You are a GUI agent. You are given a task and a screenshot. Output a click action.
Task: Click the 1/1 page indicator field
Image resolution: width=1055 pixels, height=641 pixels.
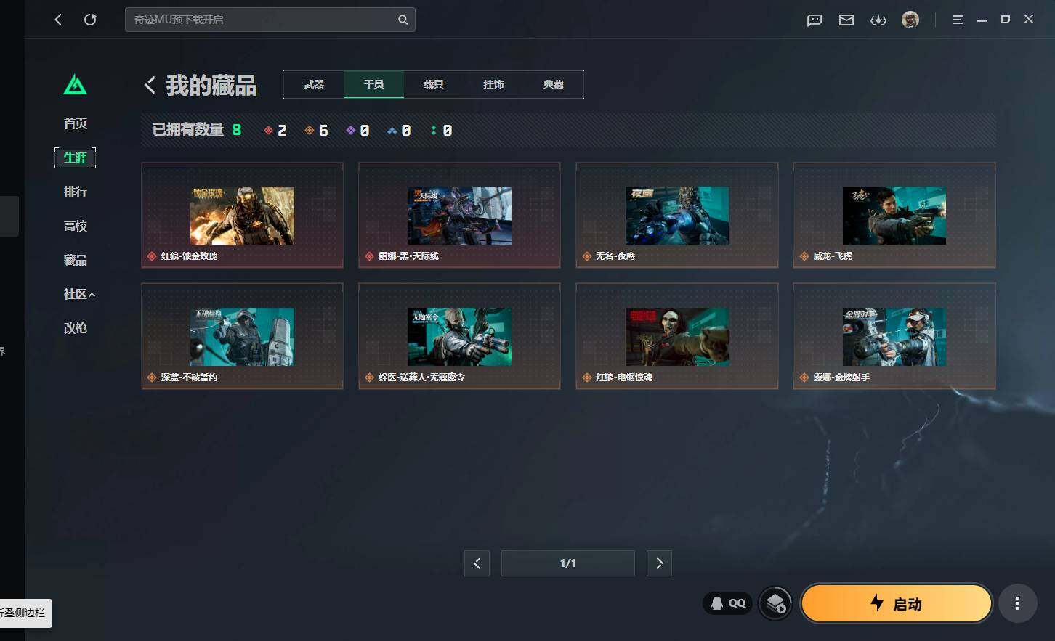click(x=568, y=563)
